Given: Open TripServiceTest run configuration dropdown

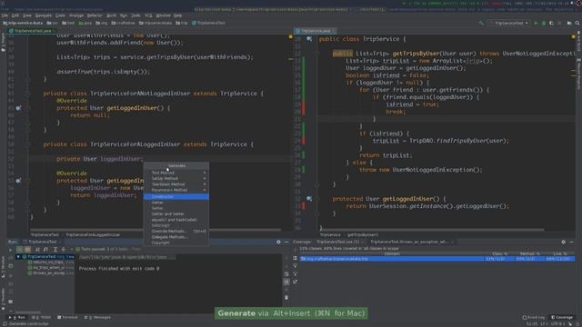Looking at the screenshot, I should [509, 23].
